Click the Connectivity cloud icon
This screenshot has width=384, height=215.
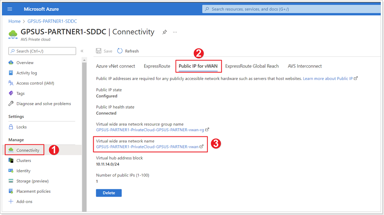(x=11, y=150)
